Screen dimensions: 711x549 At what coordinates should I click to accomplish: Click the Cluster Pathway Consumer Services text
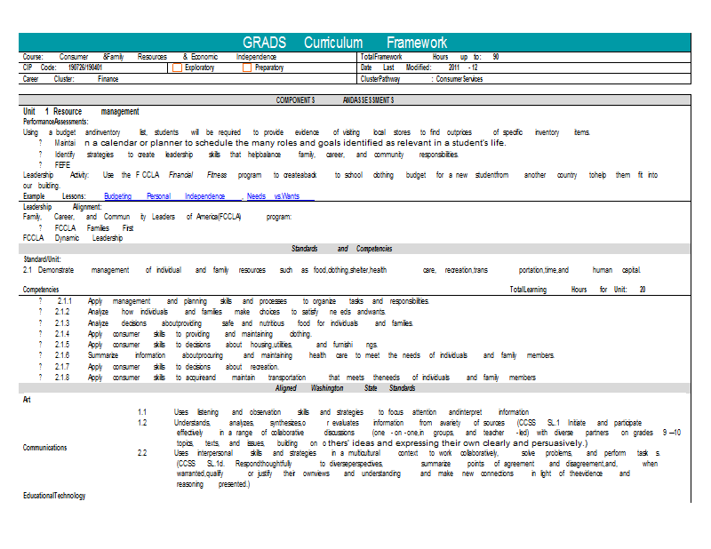click(x=459, y=79)
